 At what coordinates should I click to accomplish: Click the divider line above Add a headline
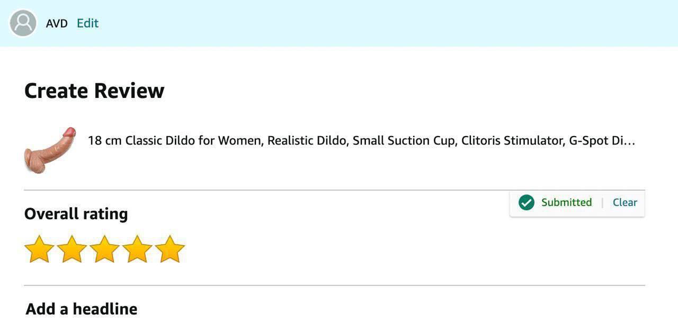[334, 285]
